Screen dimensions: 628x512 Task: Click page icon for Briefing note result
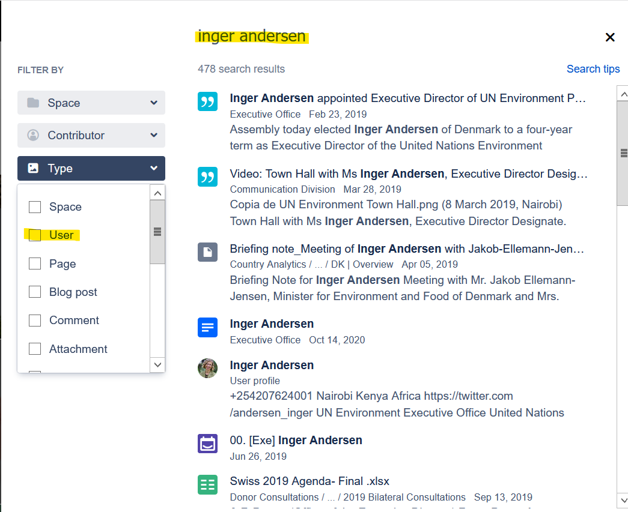click(207, 252)
